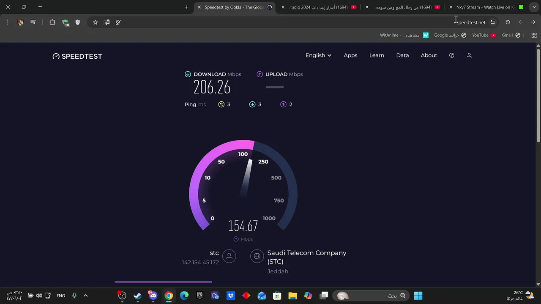This screenshot has width=541, height=304.
Task: Click the speed gauge needle dial
Action: coord(243,186)
